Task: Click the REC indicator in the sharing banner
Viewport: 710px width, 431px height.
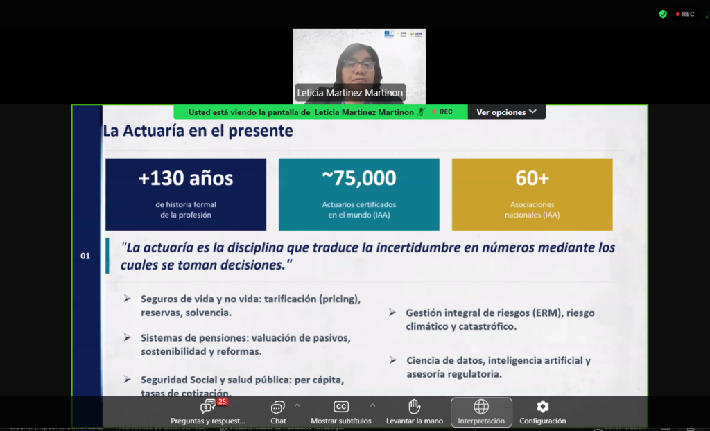Action: [442, 112]
